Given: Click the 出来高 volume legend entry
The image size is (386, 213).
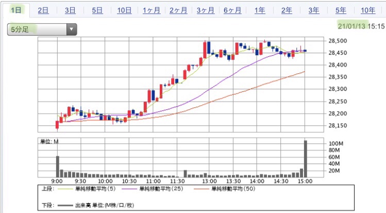Looking at the screenshot, I should pyautogui.click(x=105, y=205).
